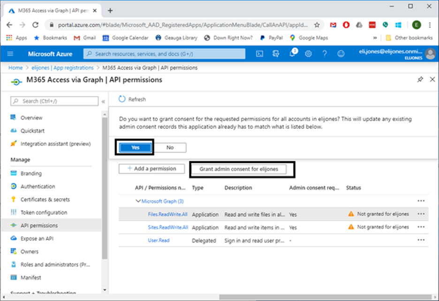Collapse the left navigation pane chevron

[x=103, y=101]
